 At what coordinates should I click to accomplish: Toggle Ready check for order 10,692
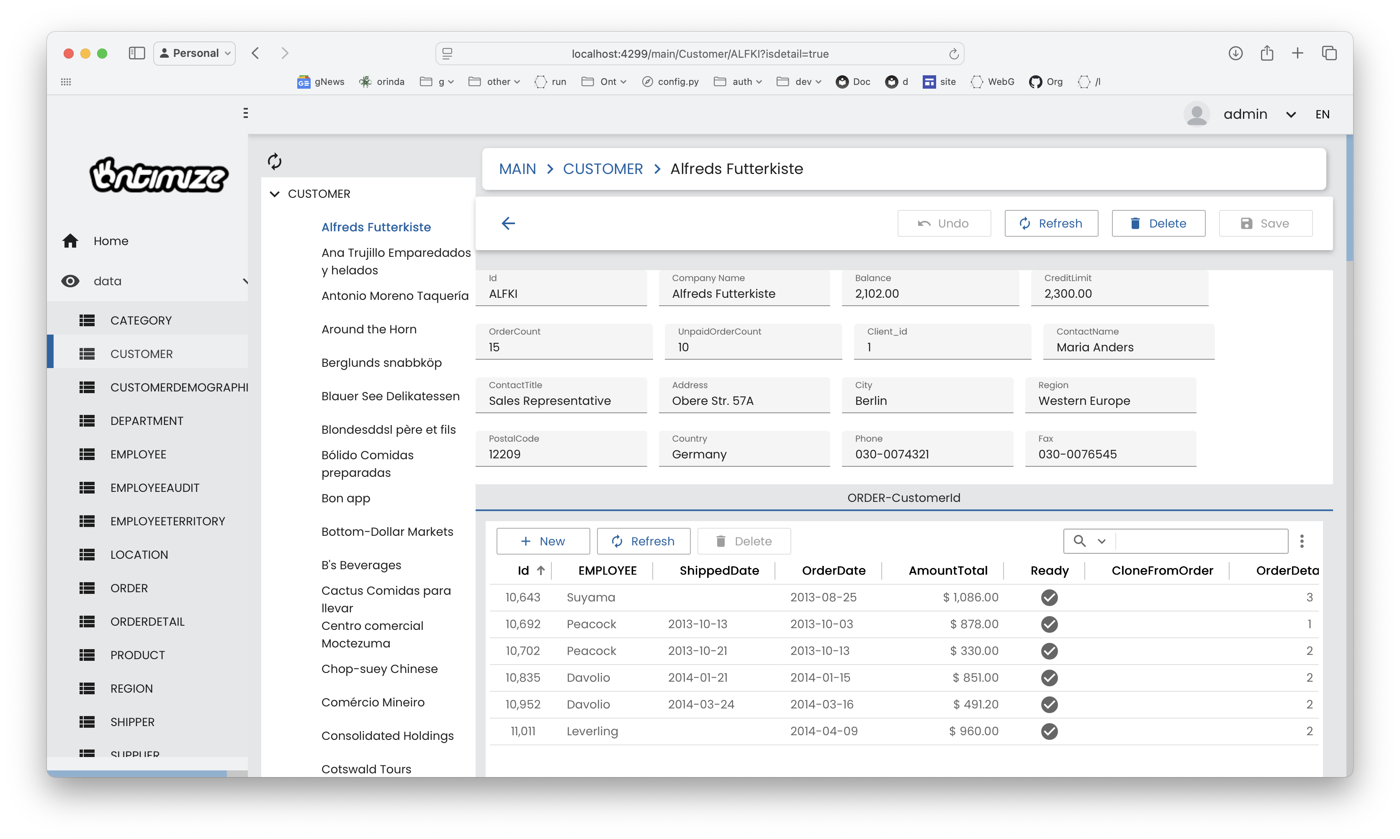(1049, 624)
